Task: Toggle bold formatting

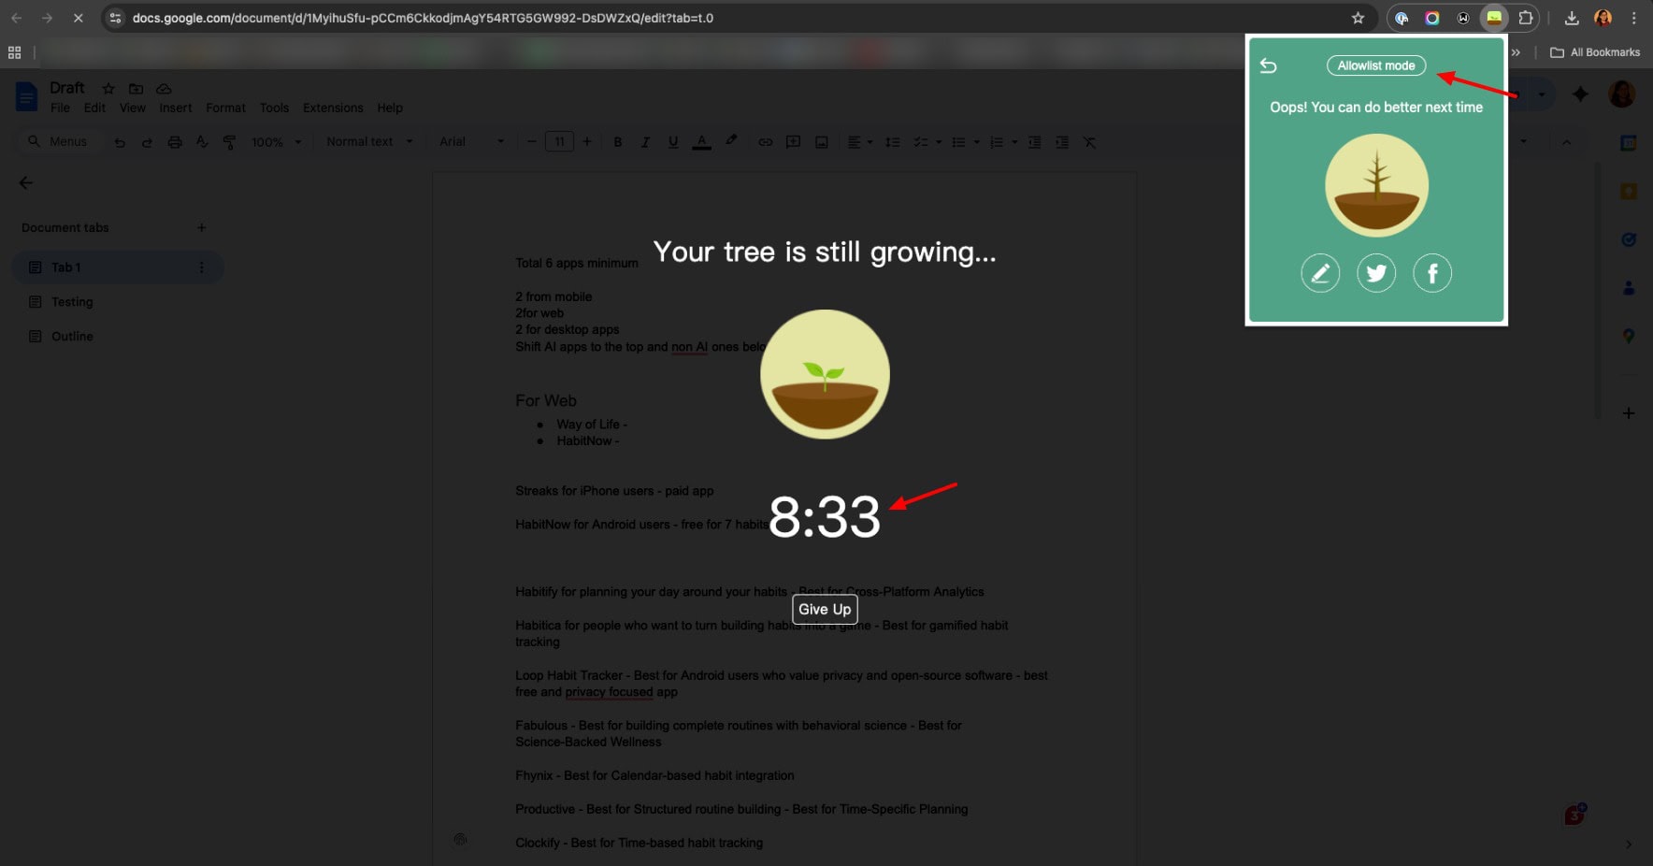Action: pyautogui.click(x=617, y=142)
